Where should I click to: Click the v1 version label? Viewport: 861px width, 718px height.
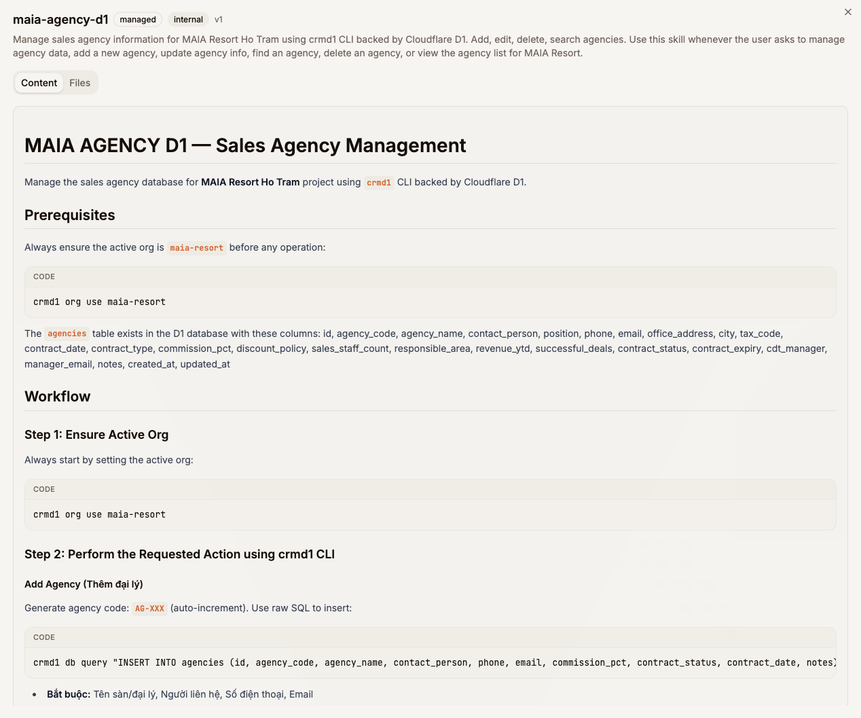219,20
